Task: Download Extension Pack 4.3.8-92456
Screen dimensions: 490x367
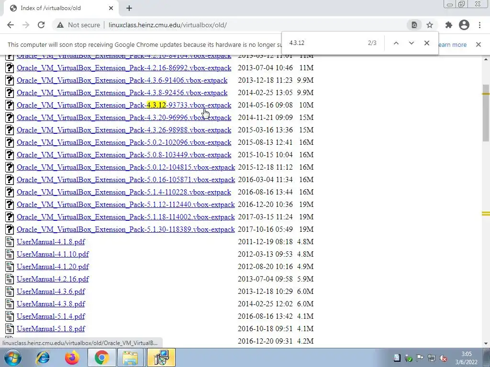Action: [122, 93]
